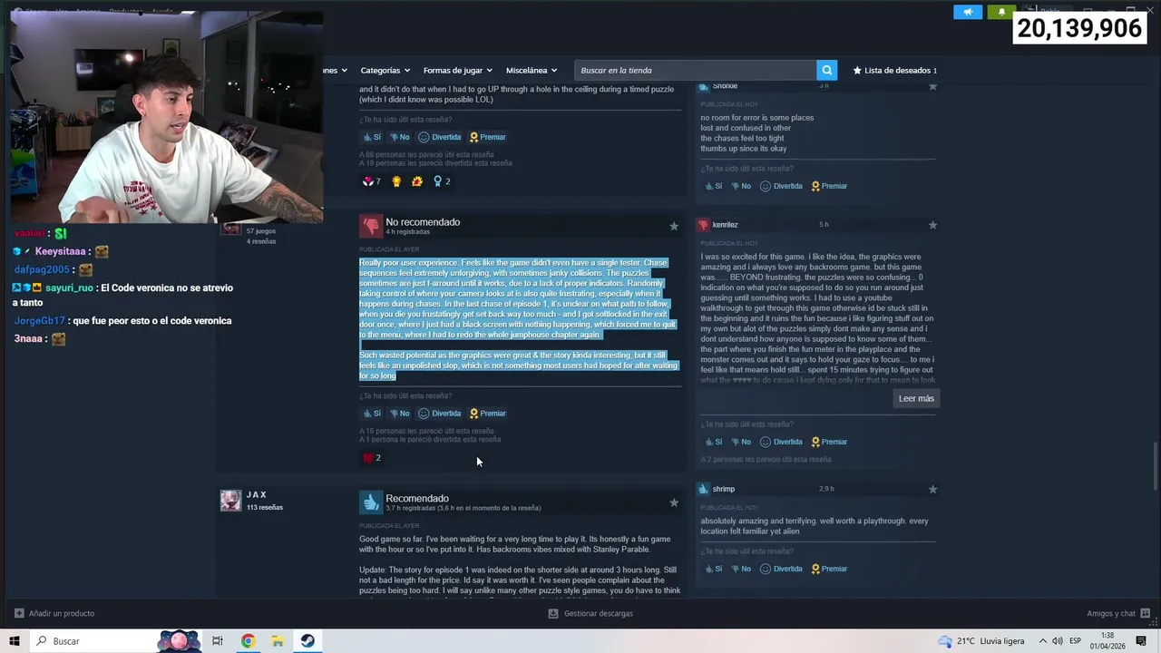Open the kenrilez profile name
The width and height of the screenshot is (1161, 653).
[725, 225]
